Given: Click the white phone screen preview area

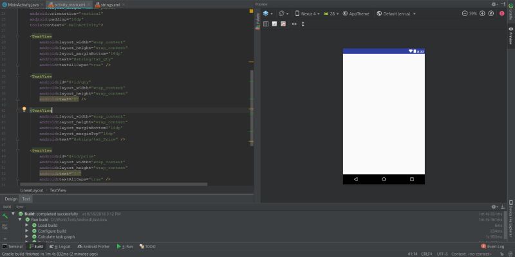Looking at the screenshot, I should click(384, 114).
